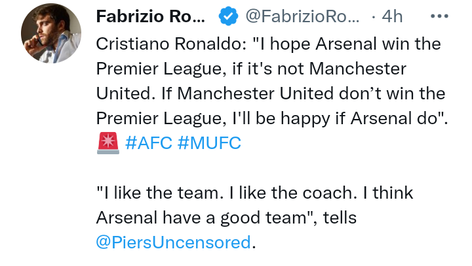This screenshot has height=266, width=472.
Task: Open Fabrizio Romano's profile avatar photo
Action: (51, 33)
